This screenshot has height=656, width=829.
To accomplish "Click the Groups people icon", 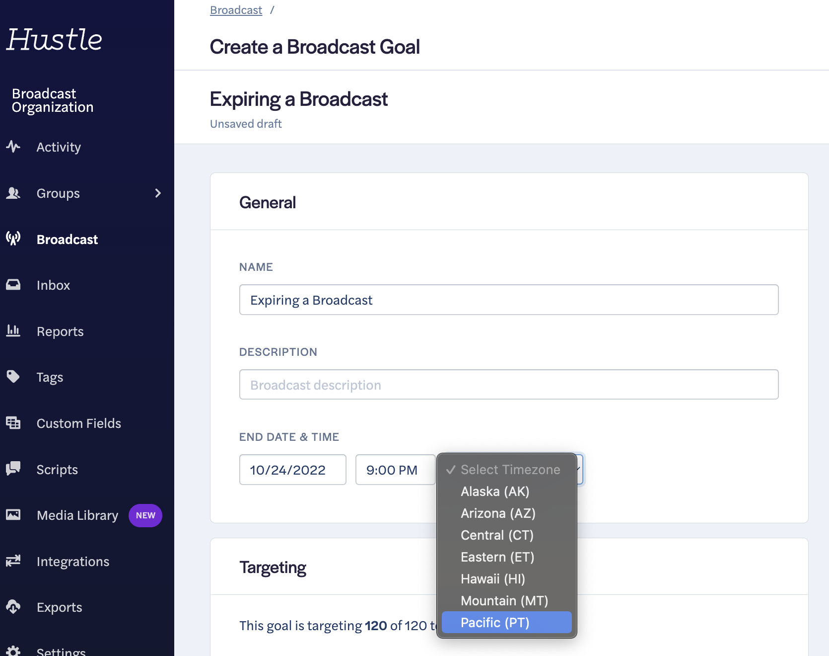I will click(x=13, y=193).
